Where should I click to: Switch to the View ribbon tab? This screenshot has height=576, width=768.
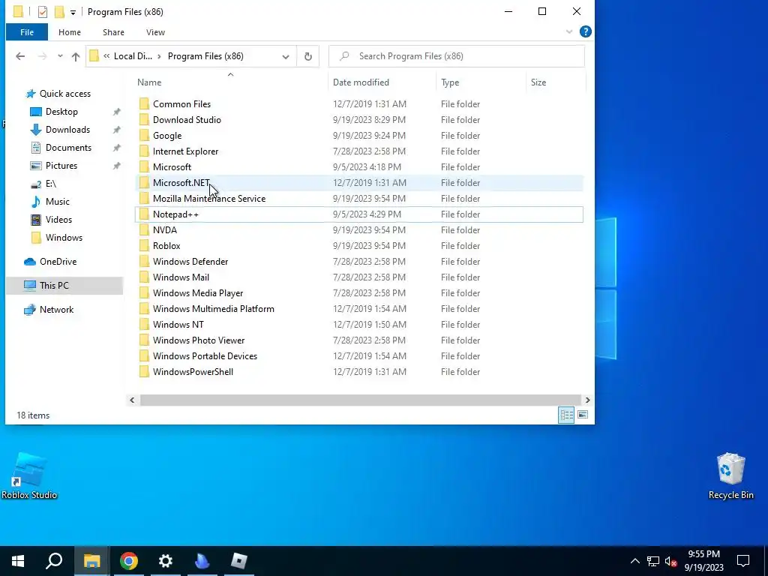coord(155,32)
